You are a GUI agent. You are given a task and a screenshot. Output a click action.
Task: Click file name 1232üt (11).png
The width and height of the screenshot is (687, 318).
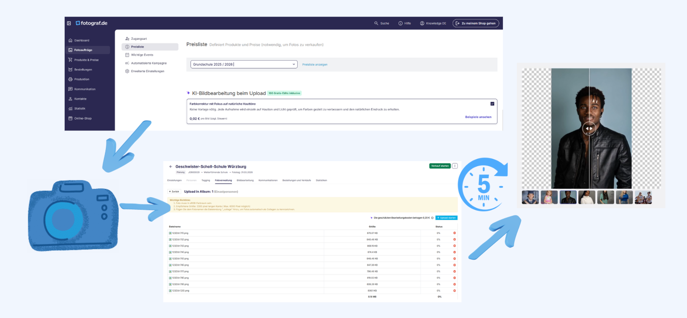pyautogui.click(x=180, y=233)
